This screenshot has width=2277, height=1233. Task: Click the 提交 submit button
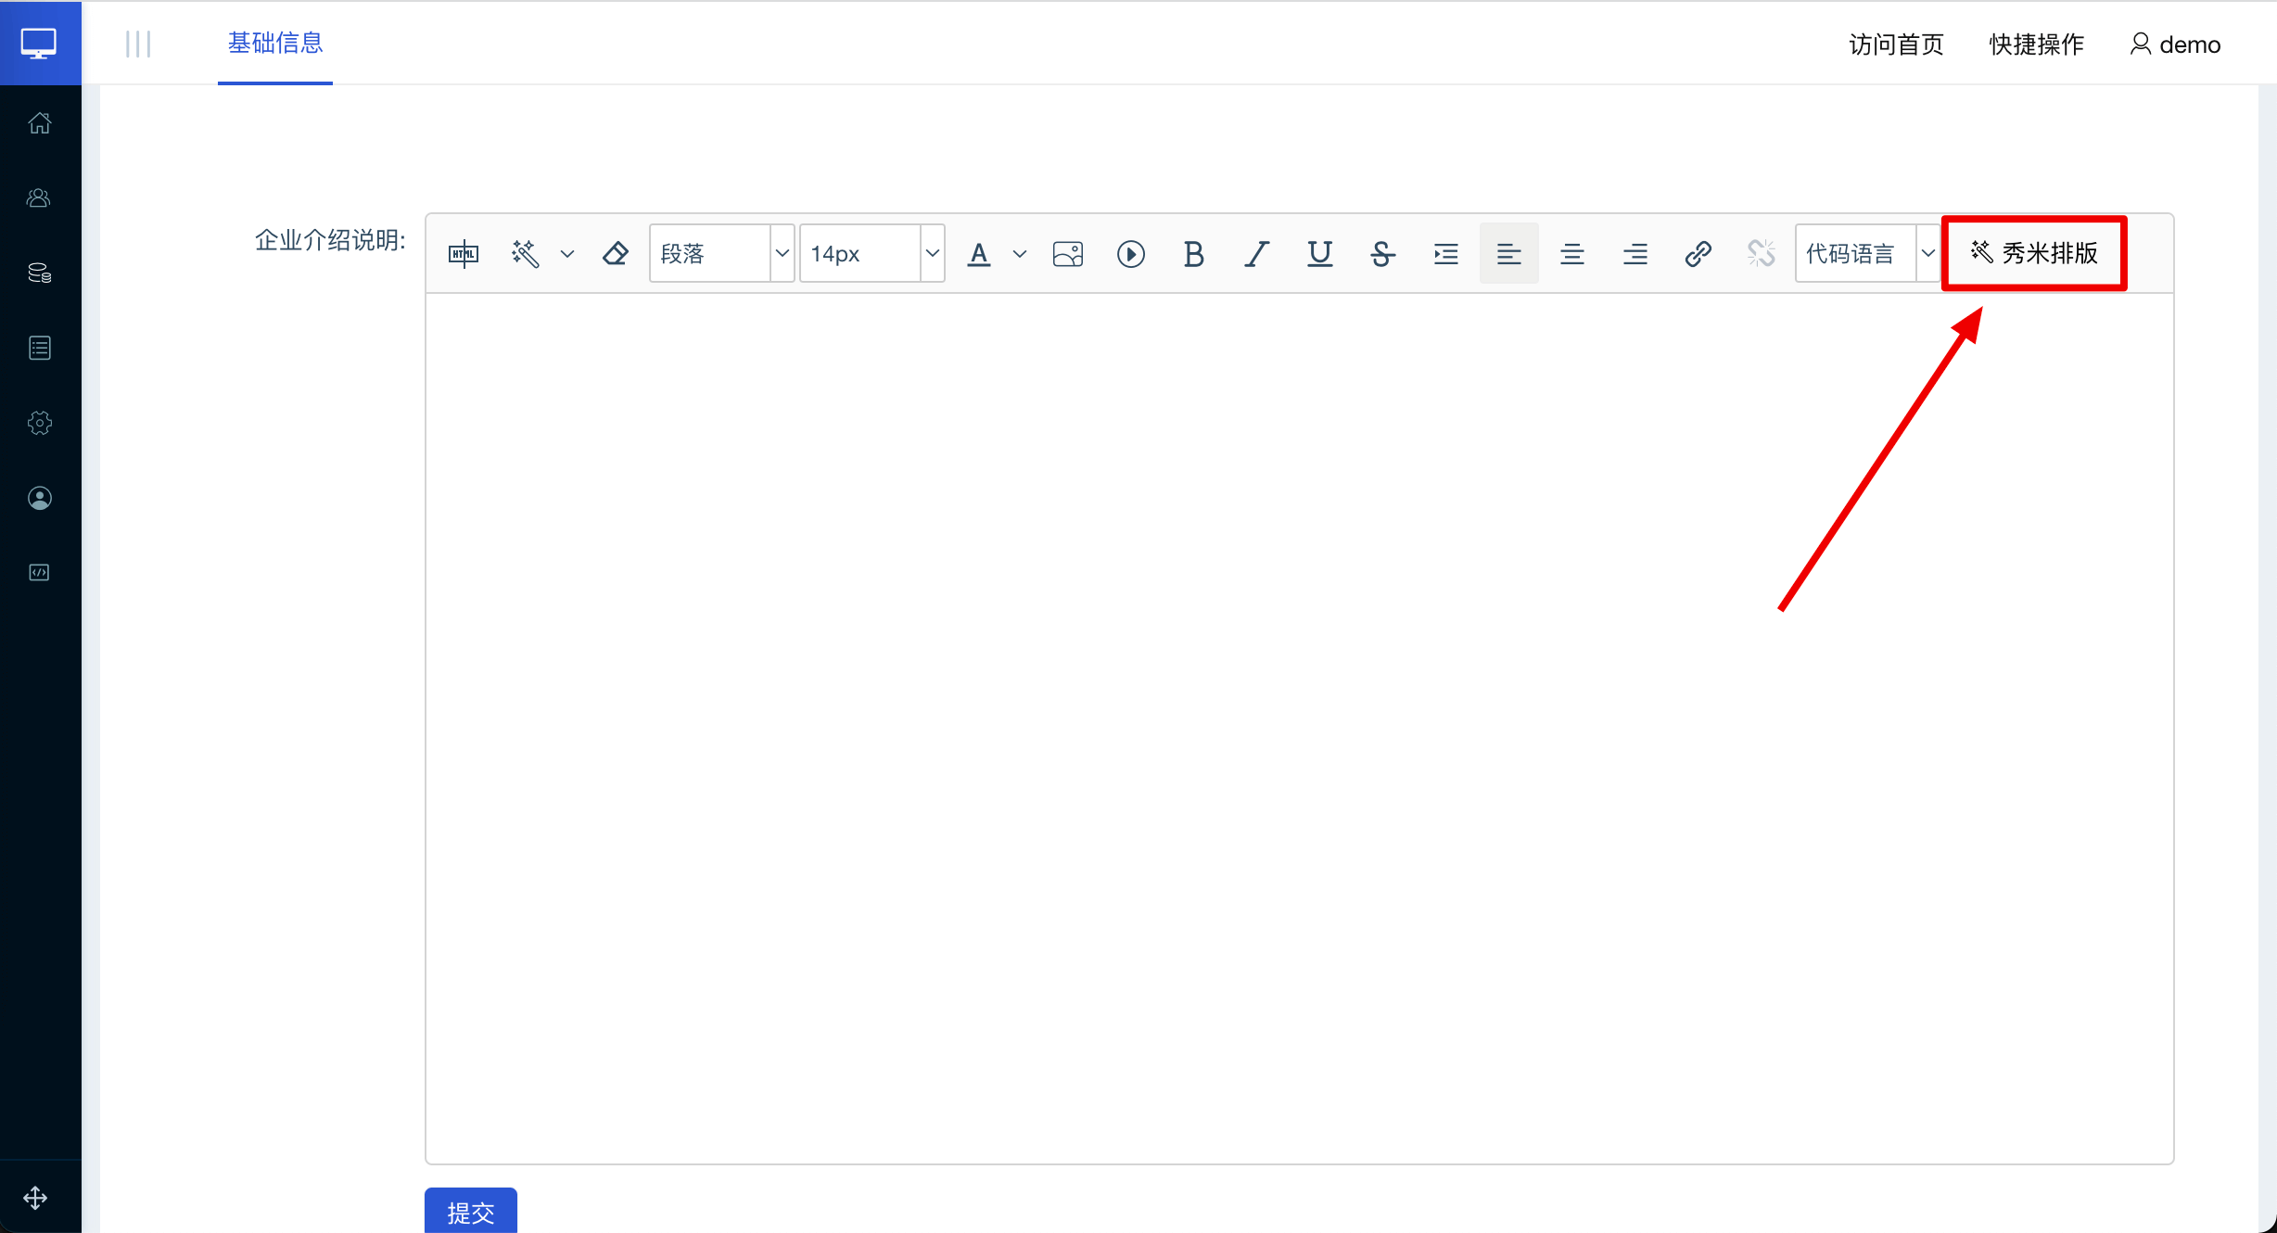(470, 1212)
